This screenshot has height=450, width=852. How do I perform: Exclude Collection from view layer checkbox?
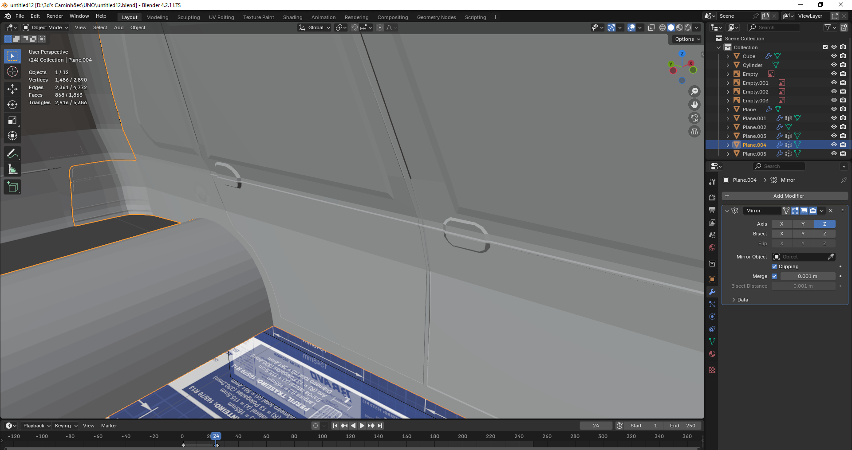[x=825, y=47]
